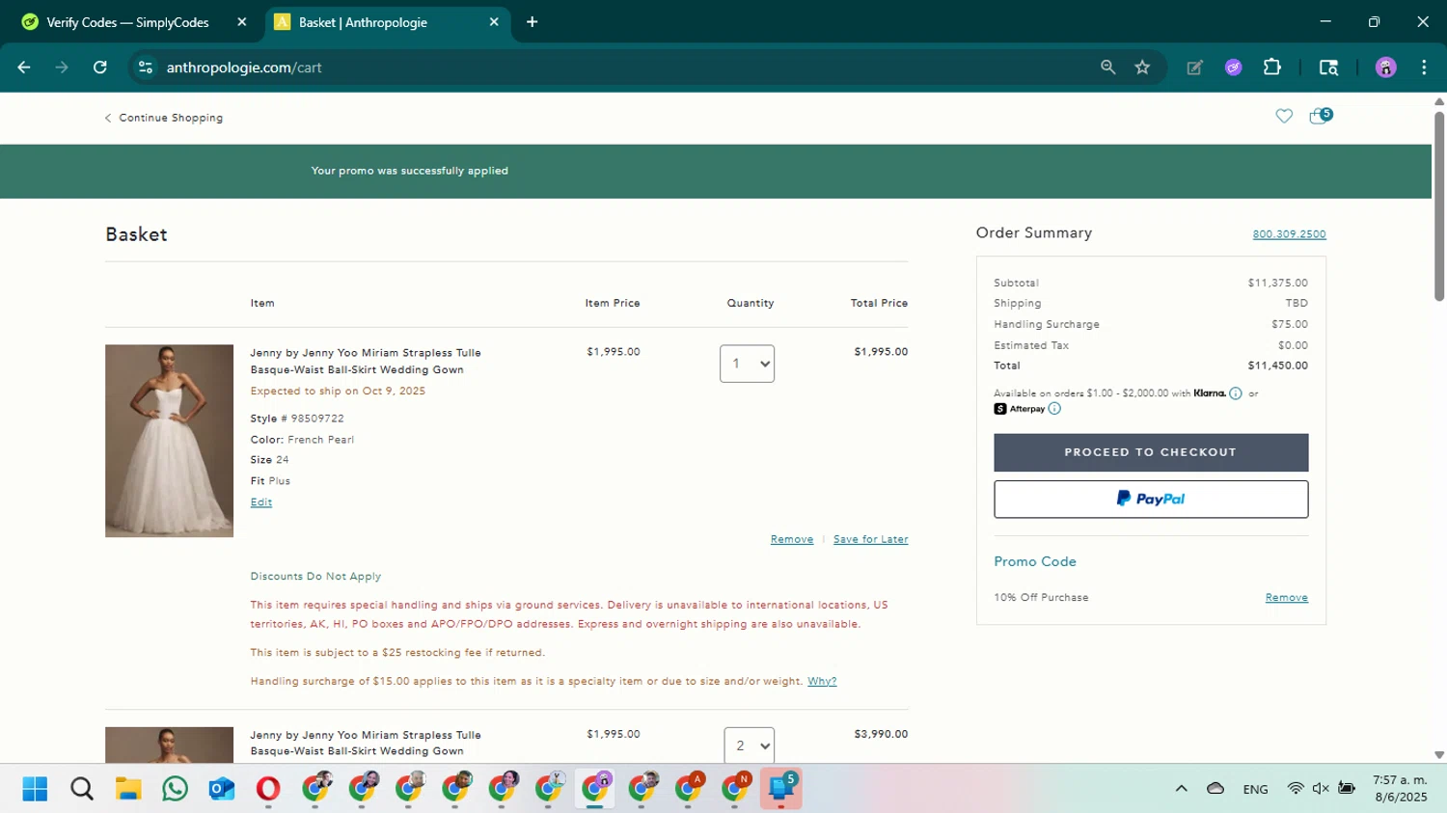The image size is (1447, 813).
Task: Open Windows Start menu
Action: pos(35,789)
